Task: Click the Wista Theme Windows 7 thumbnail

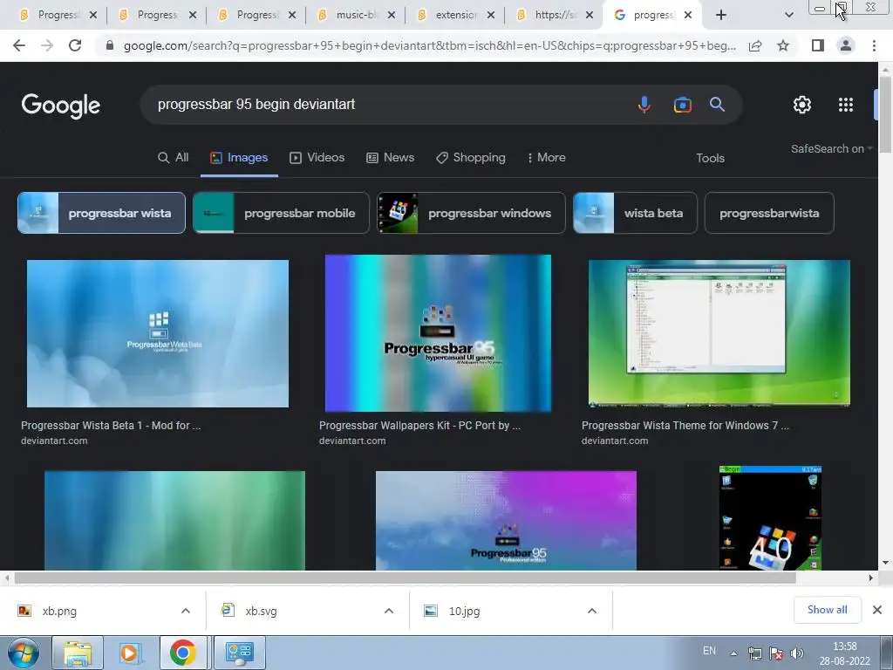Action: pos(719,333)
